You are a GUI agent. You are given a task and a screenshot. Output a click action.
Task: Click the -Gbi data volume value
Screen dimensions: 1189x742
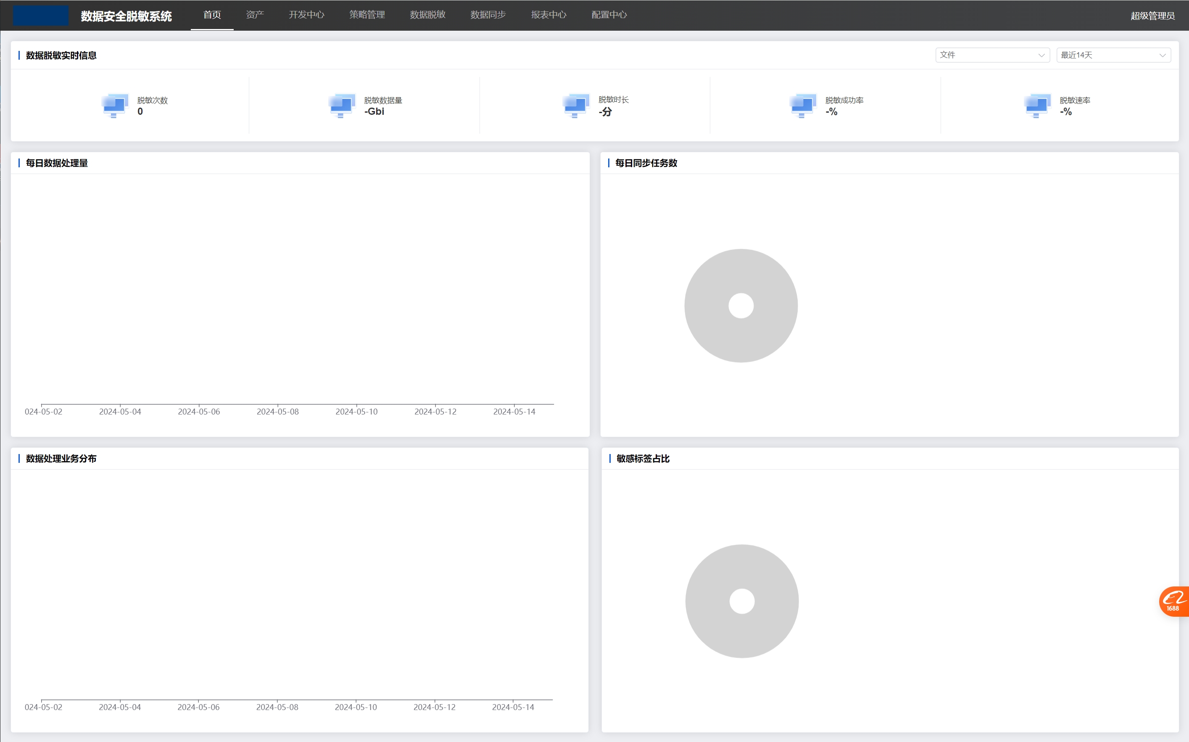point(374,111)
